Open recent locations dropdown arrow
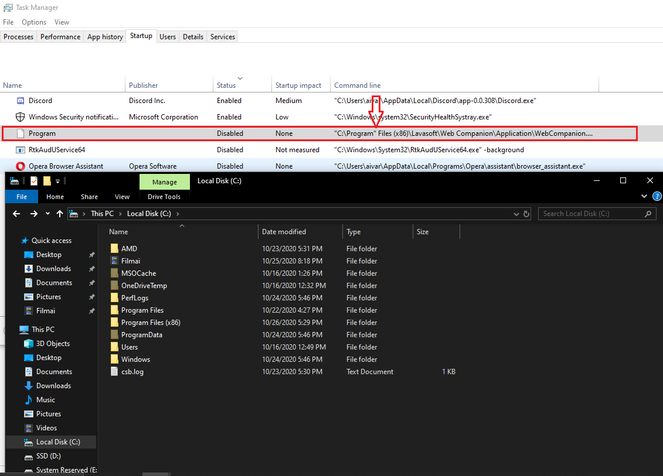Screen dimensions: 663x476 (47, 214)
